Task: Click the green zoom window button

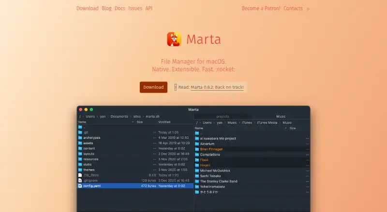Action: [x=91, y=109]
